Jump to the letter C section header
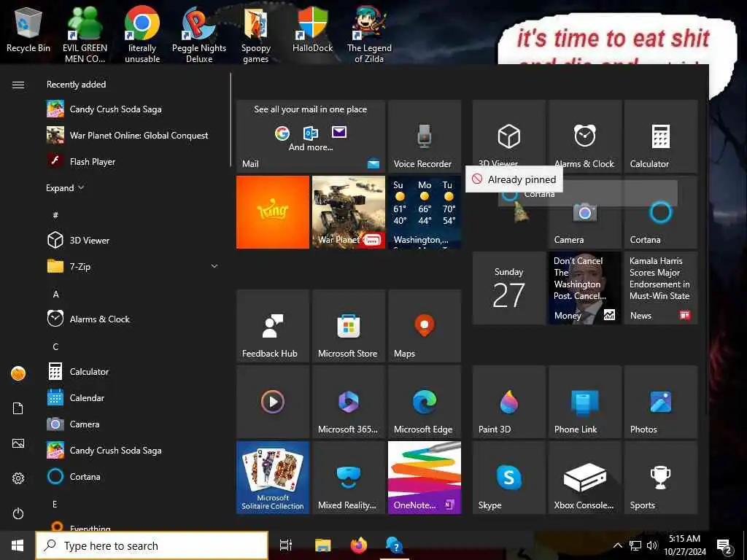 coord(55,346)
